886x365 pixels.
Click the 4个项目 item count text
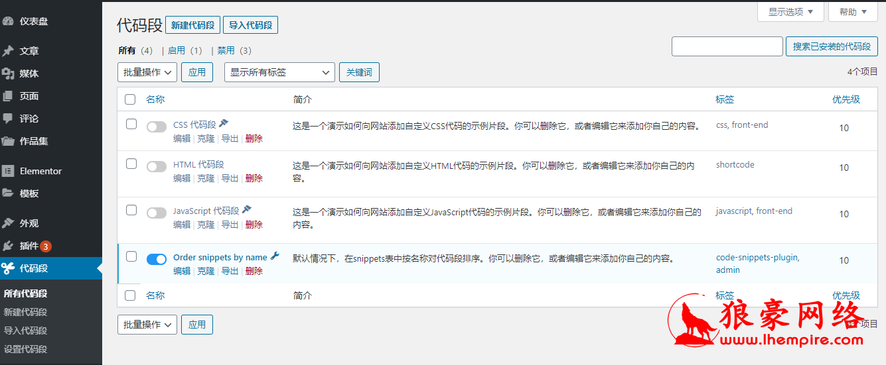(862, 72)
